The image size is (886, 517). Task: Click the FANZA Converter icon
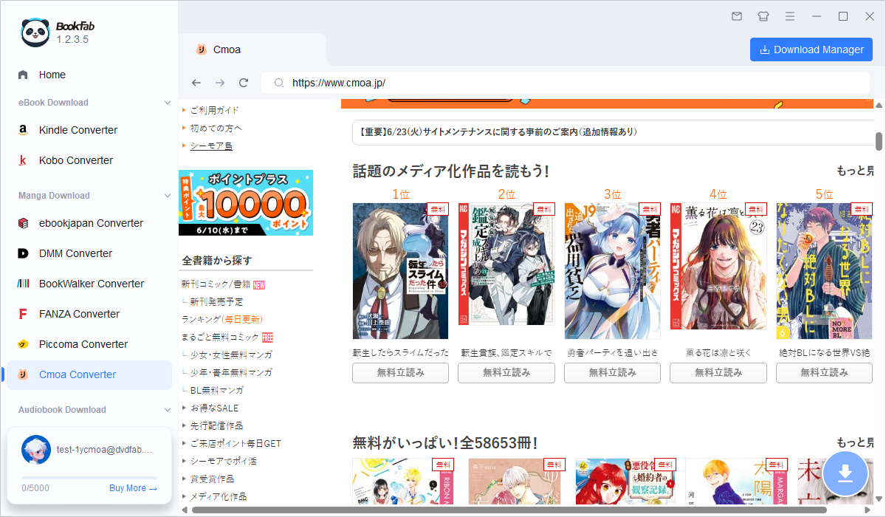point(23,314)
